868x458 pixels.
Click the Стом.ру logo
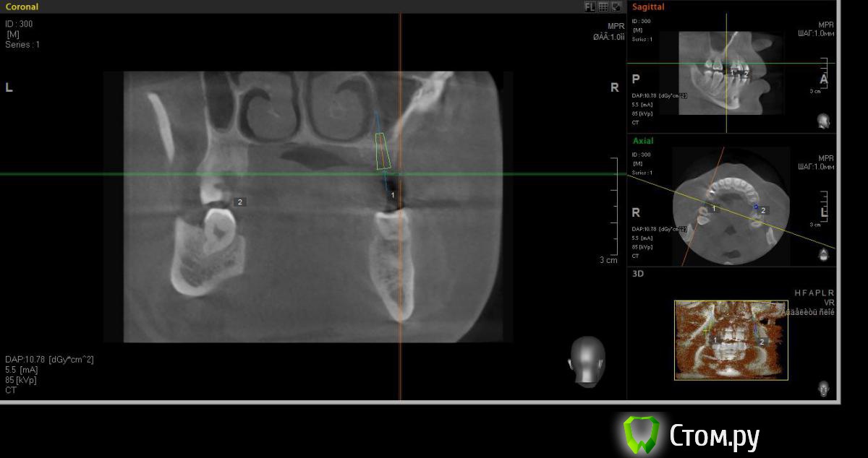[691, 436]
